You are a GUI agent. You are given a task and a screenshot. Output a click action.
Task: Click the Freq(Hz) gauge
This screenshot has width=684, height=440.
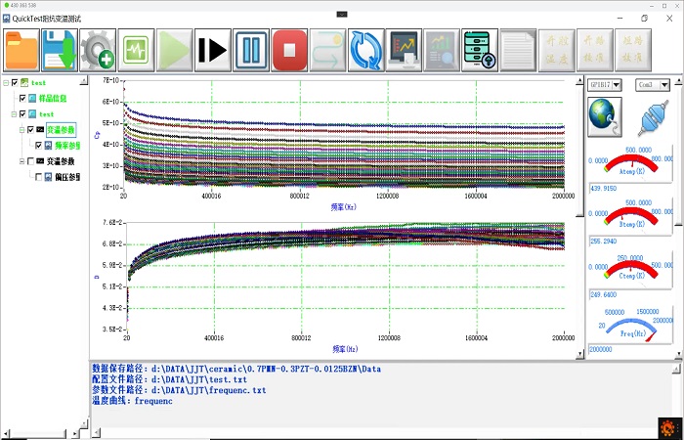pos(630,324)
